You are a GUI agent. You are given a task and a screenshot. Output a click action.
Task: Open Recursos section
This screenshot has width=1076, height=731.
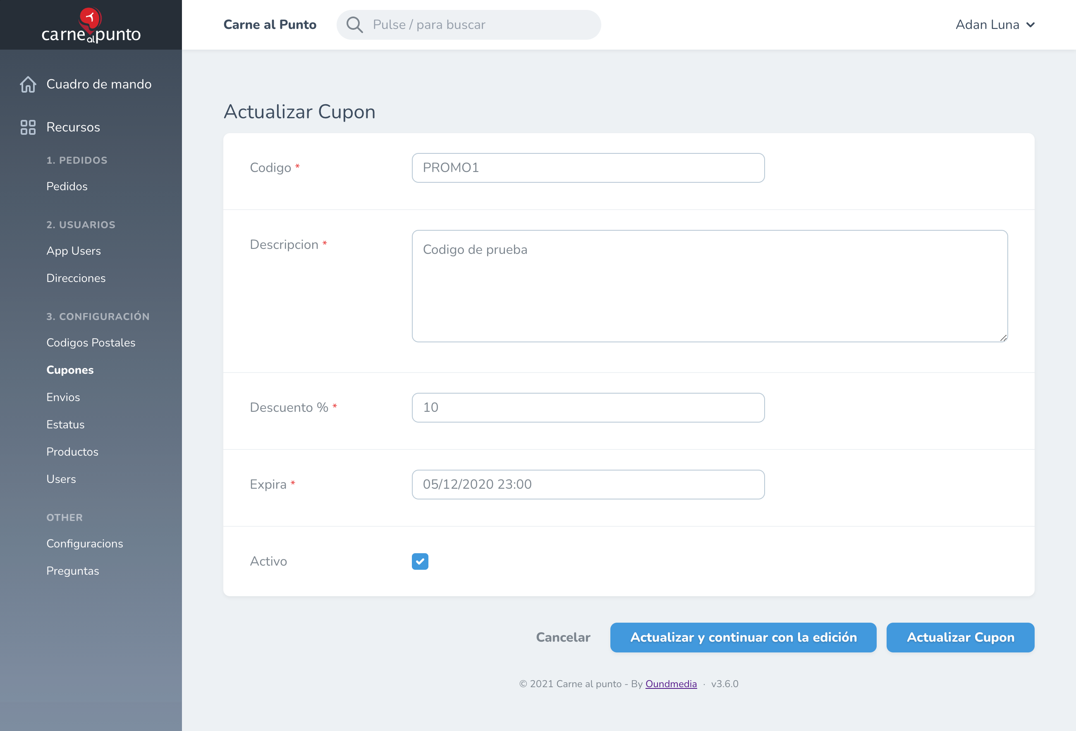point(73,127)
